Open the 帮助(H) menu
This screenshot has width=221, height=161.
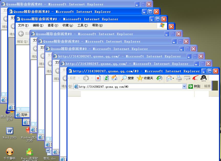coord(97,25)
